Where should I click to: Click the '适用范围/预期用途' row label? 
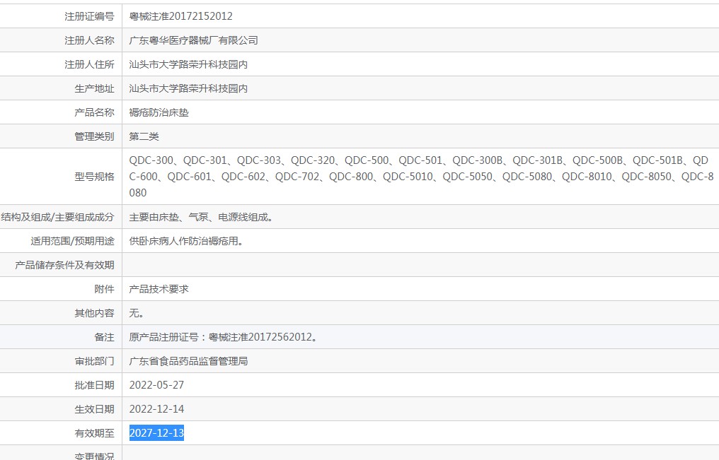click(x=72, y=241)
